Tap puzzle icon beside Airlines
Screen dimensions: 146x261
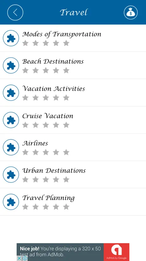[x=11, y=147]
